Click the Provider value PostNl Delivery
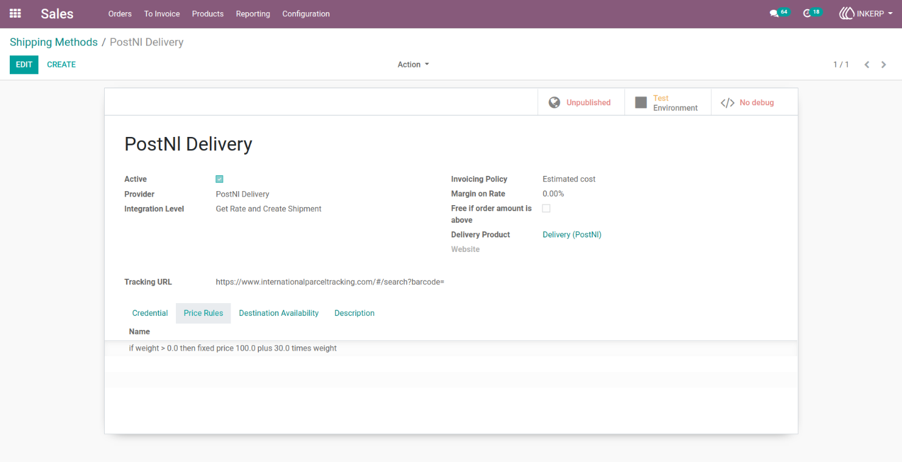The height and width of the screenshot is (462, 902). [x=242, y=194]
